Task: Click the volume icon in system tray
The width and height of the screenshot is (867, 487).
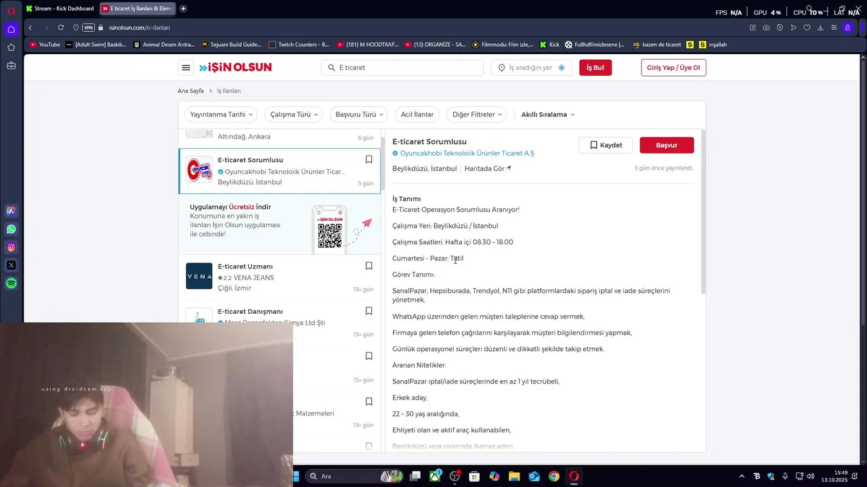Action: (811, 476)
